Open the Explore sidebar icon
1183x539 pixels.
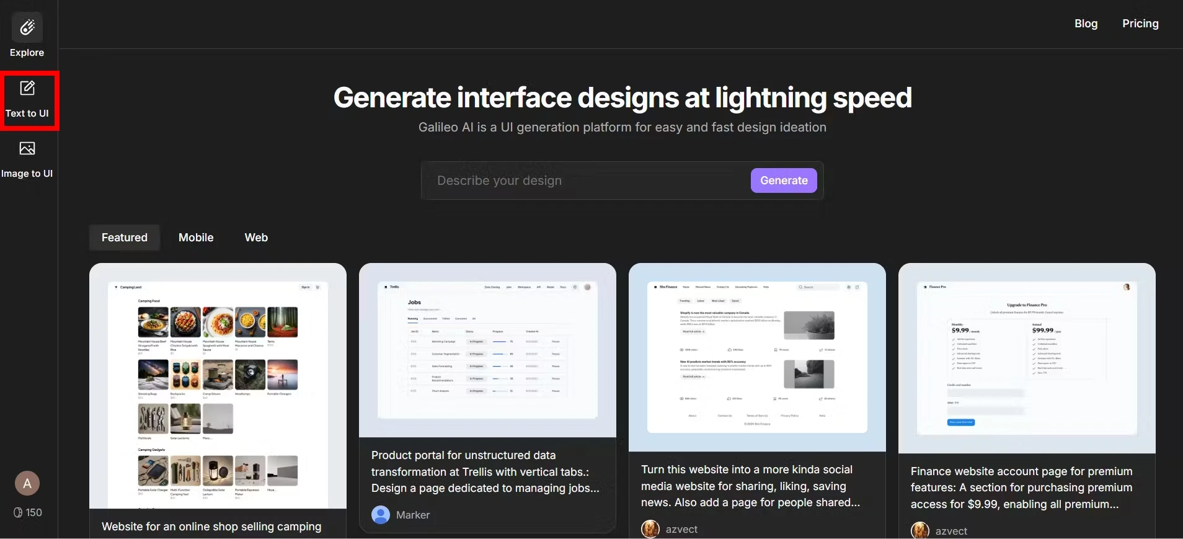27,28
